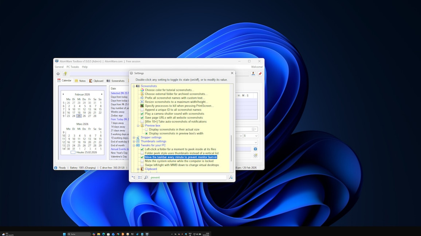Click the Clipboard node icon in settings tree
Screen dimensions: 421x236
point(142,169)
